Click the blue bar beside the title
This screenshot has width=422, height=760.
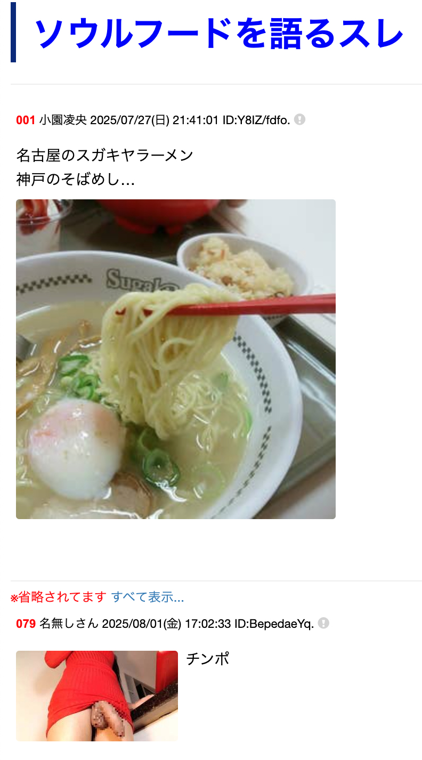pos(13,33)
